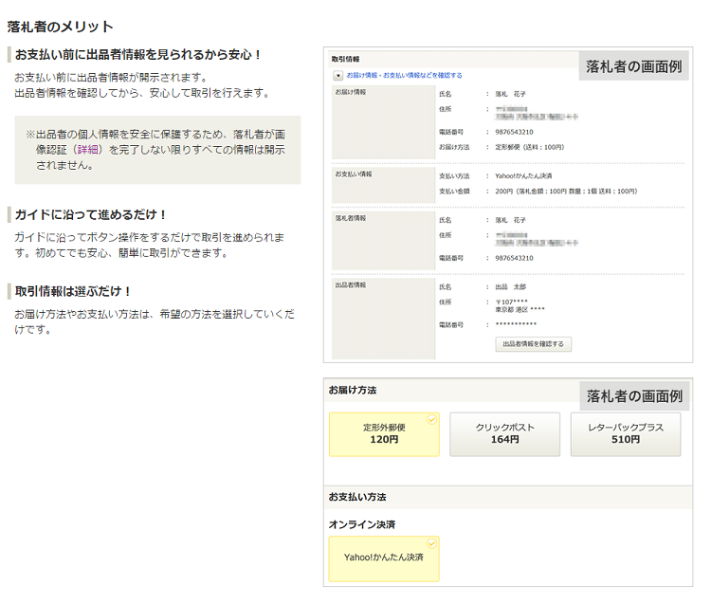Screen dimensions: 711x604
Task: Click the dropdown arrow beside お届け情報・お支払い情報
Action: (337, 75)
